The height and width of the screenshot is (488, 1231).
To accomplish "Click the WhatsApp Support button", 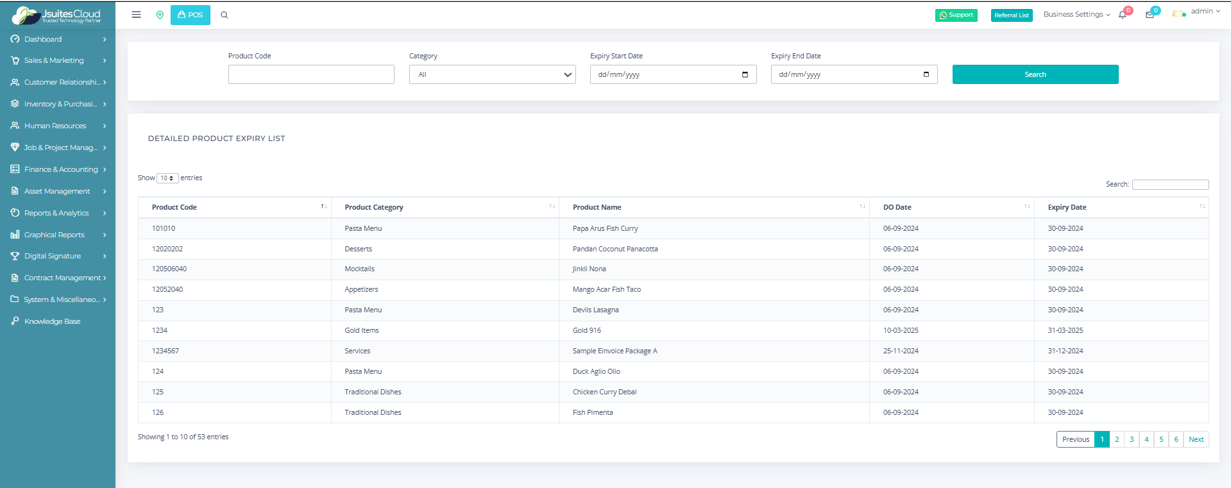I will pyautogui.click(x=956, y=15).
